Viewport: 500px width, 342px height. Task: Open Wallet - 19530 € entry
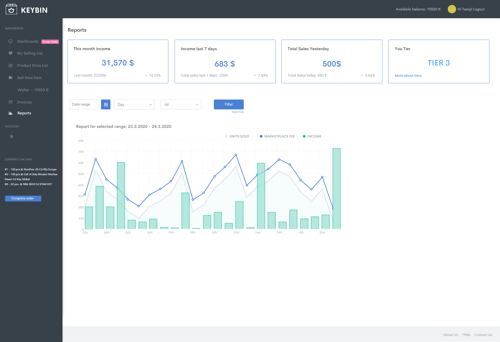point(33,90)
